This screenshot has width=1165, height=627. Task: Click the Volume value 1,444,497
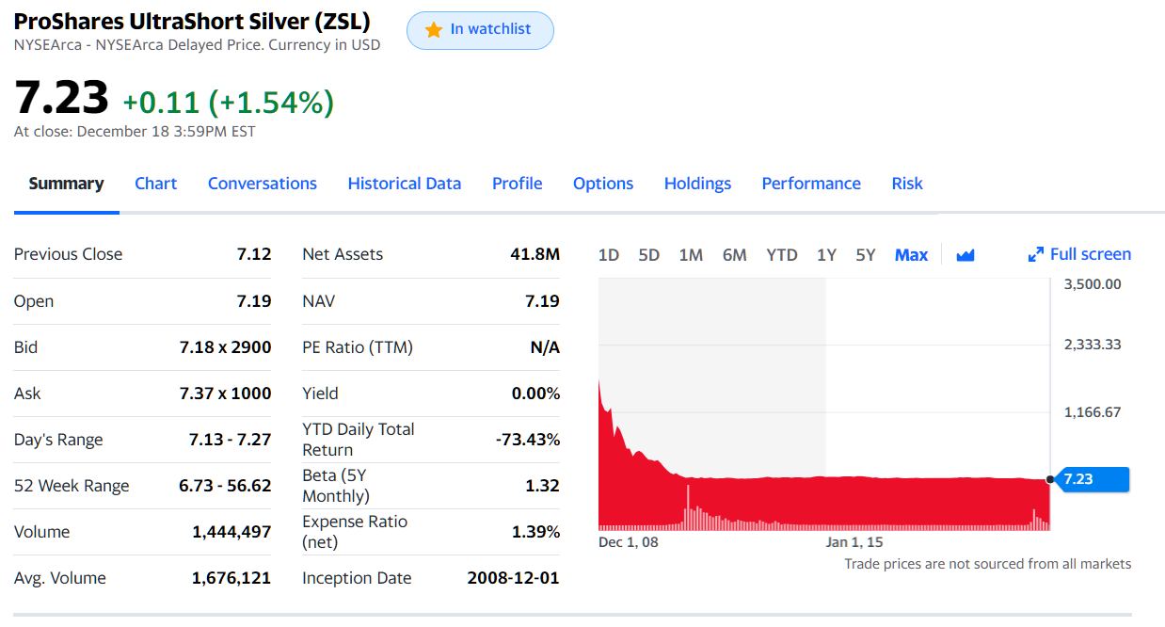tap(232, 532)
